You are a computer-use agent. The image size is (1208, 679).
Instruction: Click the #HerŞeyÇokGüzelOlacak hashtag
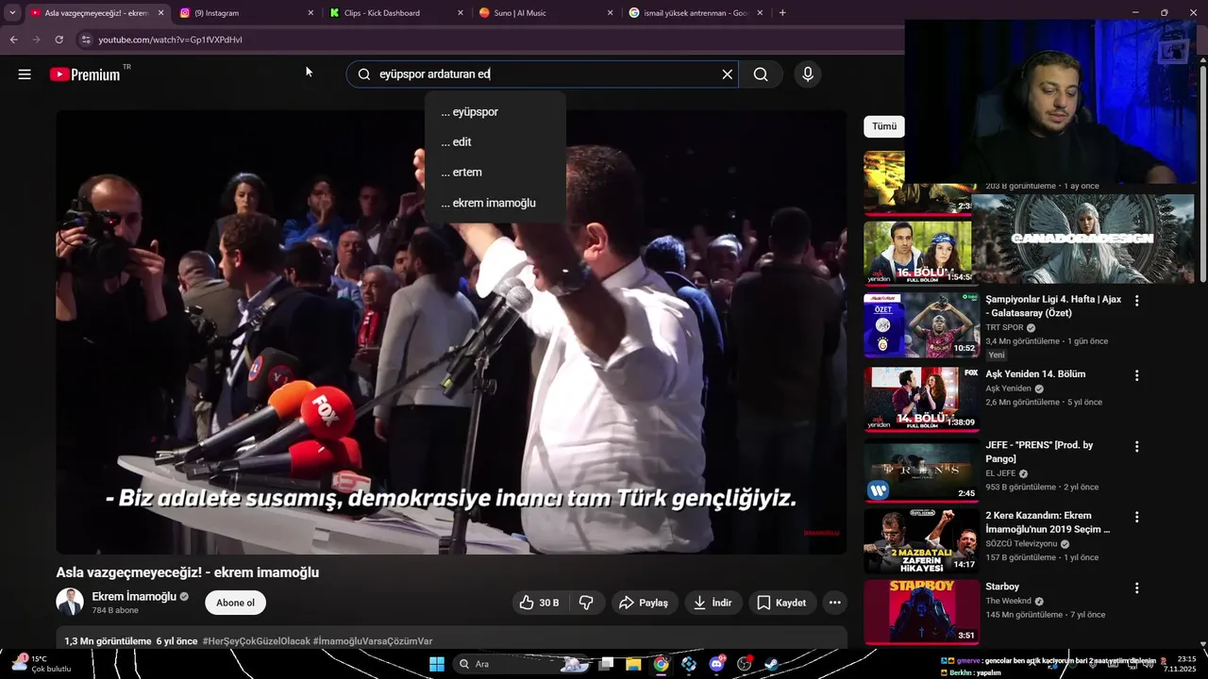(x=256, y=641)
